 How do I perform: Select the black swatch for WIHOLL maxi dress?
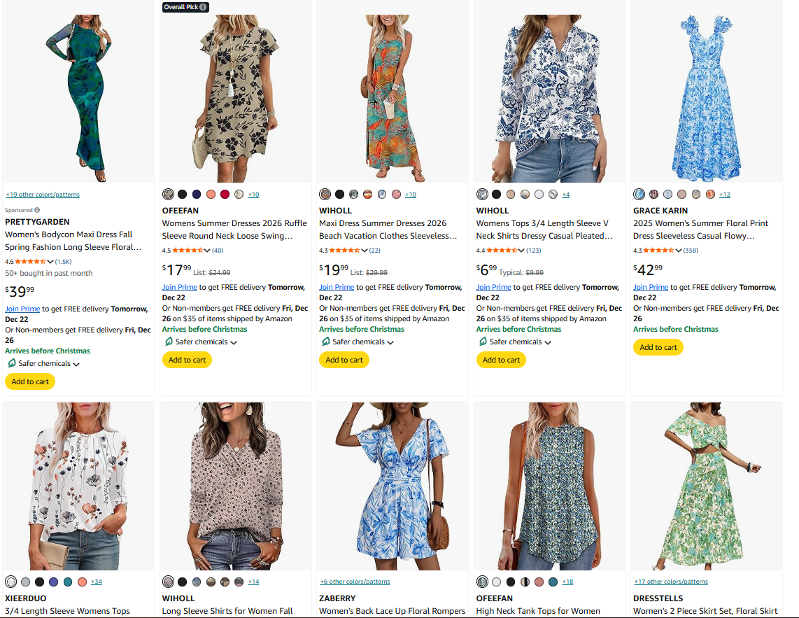coord(340,194)
